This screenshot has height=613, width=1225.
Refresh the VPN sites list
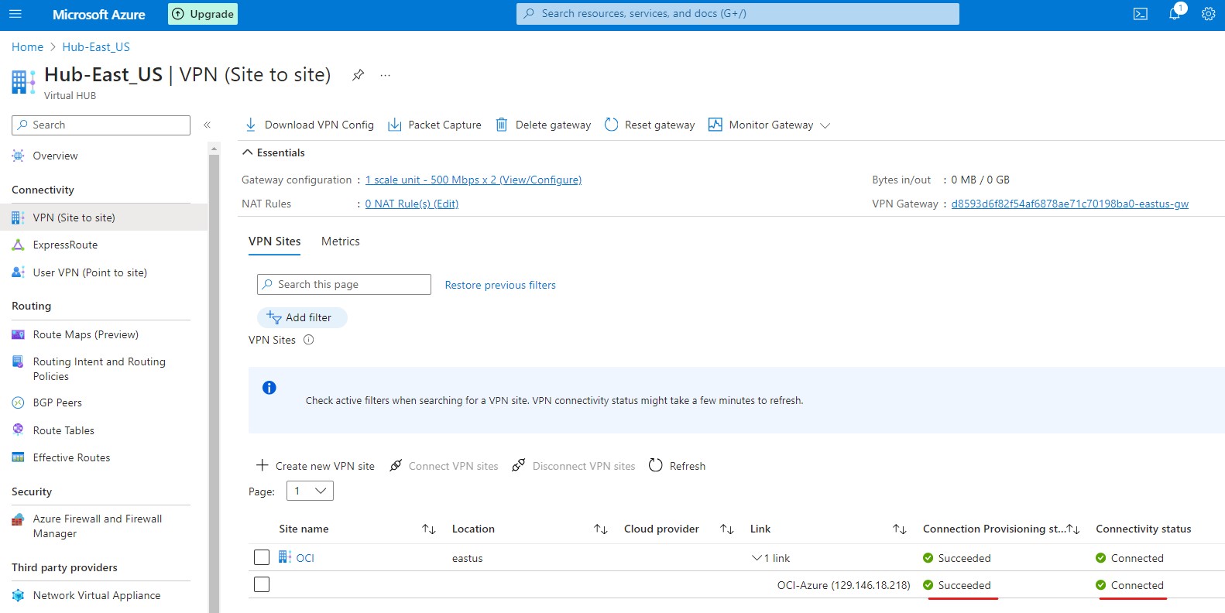tap(677, 466)
